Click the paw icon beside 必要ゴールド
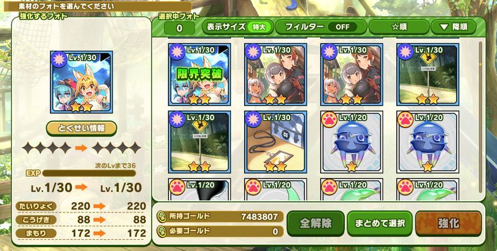 (x=162, y=231)
